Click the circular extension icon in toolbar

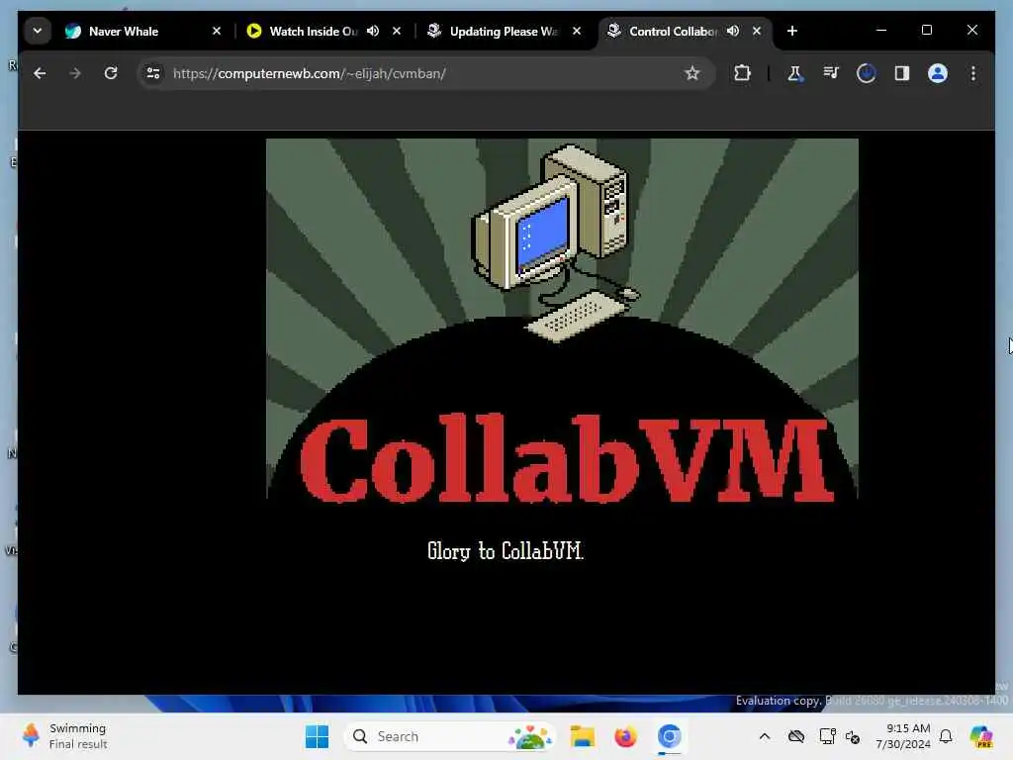(867, 73)
